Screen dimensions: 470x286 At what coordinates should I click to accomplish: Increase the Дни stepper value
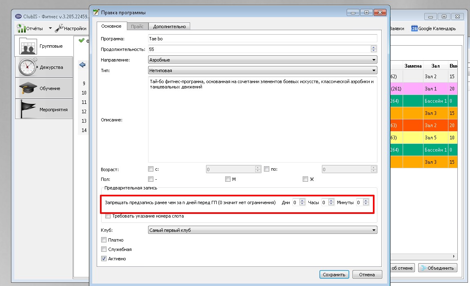point(302,201)
